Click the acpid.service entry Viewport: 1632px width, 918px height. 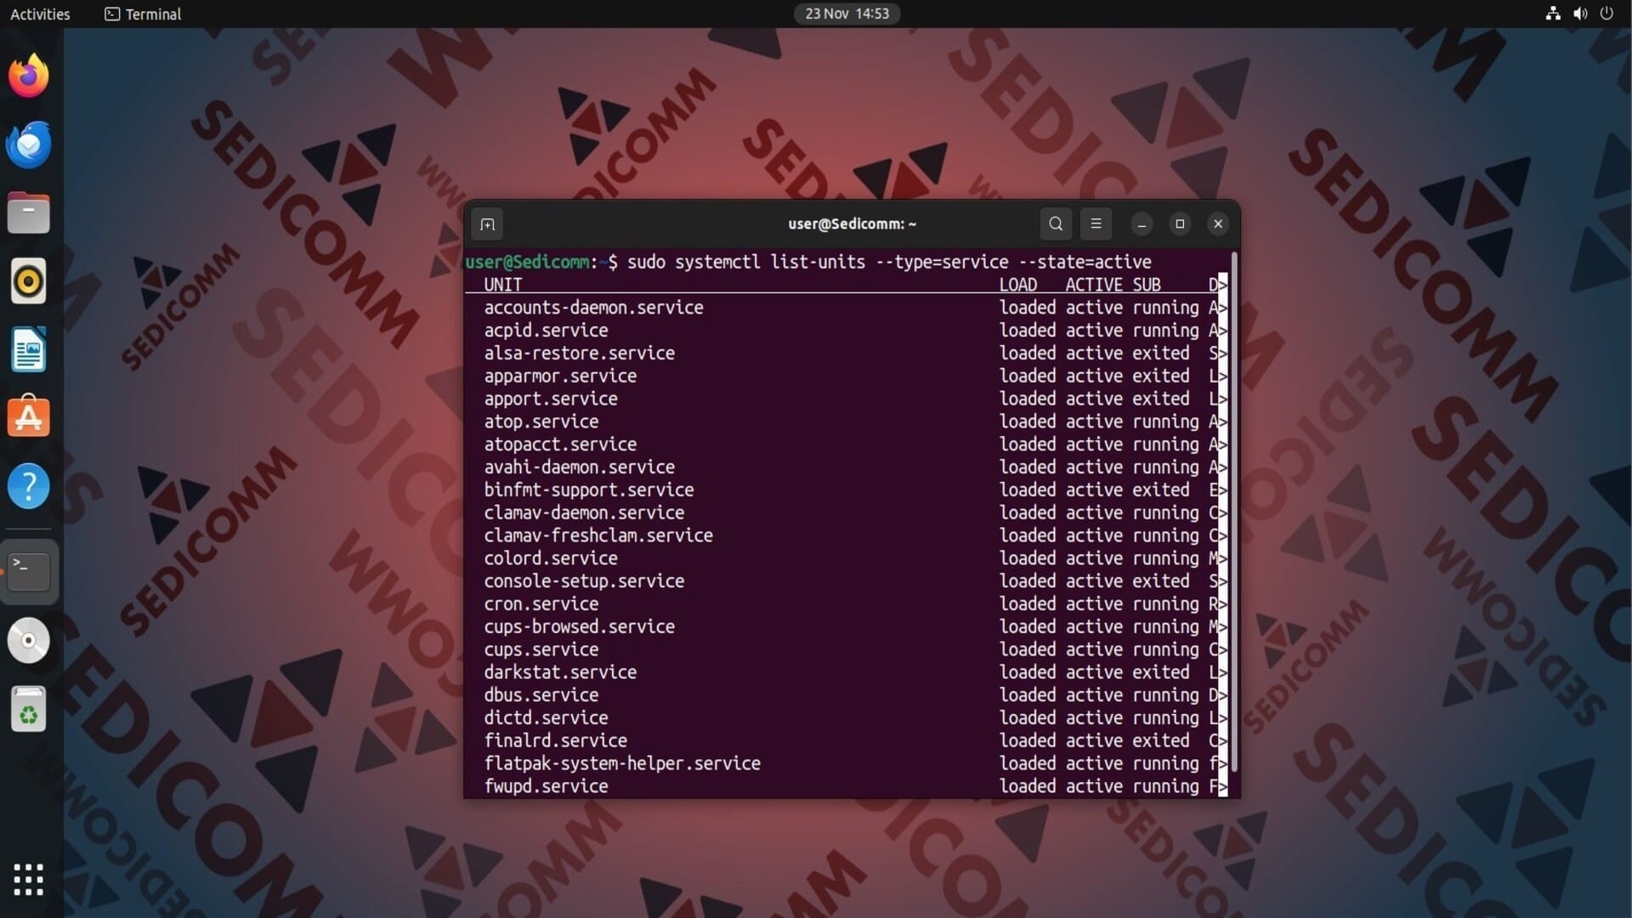point(546,331)
